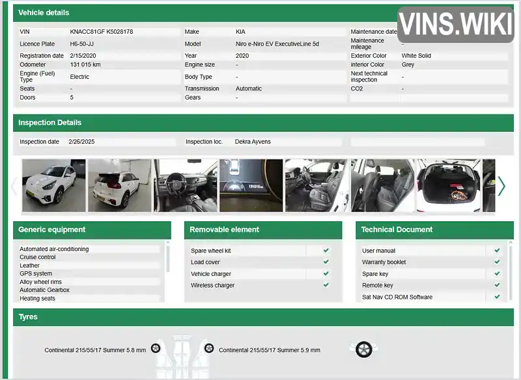521x380 pixels.
Task: Click the VINS.WIKI logo
Action: 455,24
